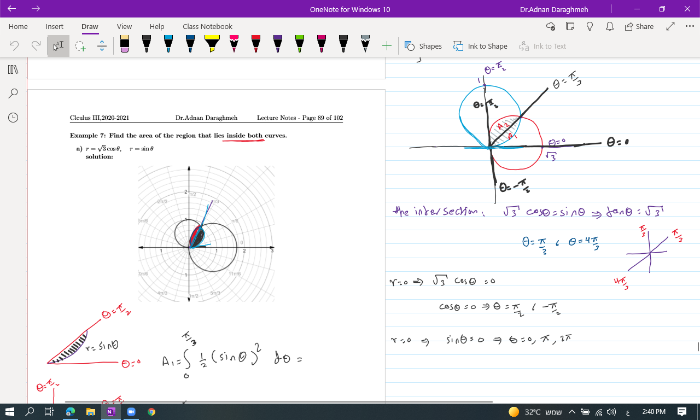The width and height of the screenshot is (700, 420).
Task: Open the feed sticky notes icon
Action: click(x=570, y=26)
